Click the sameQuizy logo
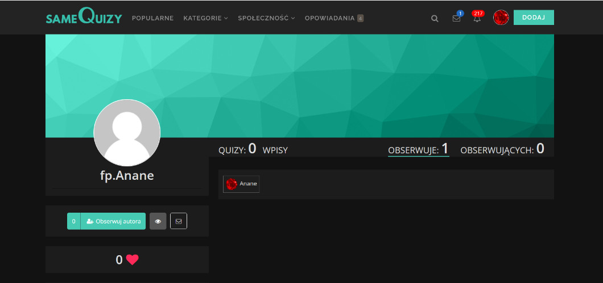The height and width of the screenshot is (283, 603). click(x=84, y=18)
